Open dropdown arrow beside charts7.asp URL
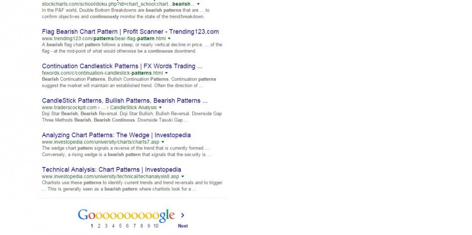The width and height of the screenshot is (472, 235). pos(163,142)
